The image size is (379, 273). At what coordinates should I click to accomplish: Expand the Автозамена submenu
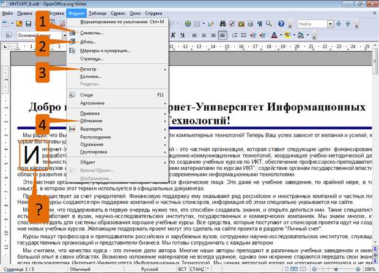117,103
